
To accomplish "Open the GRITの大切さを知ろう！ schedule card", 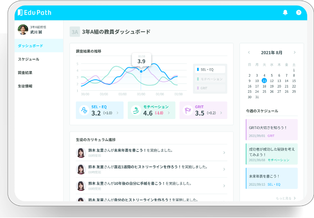I will 272,129.
